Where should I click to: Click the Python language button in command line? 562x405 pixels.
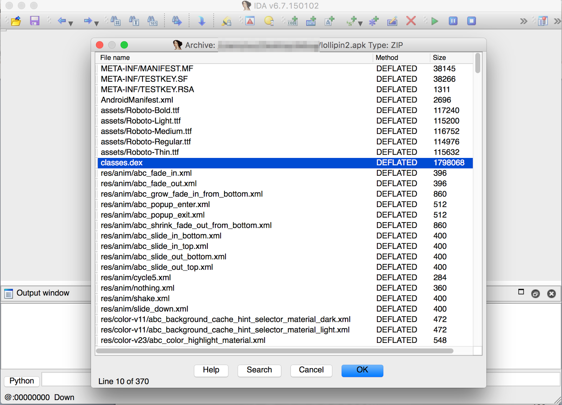pos(22,381)
